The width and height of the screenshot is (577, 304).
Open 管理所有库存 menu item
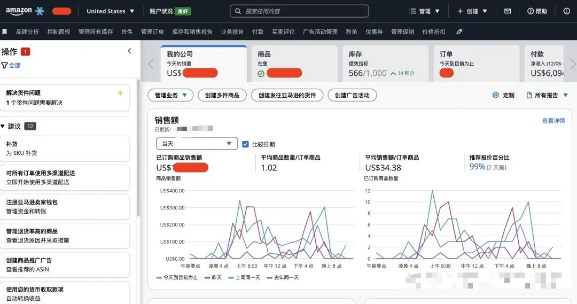pos(96,32)
